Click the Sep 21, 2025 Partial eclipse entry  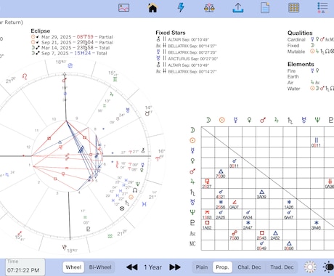(x=72, y=42)
